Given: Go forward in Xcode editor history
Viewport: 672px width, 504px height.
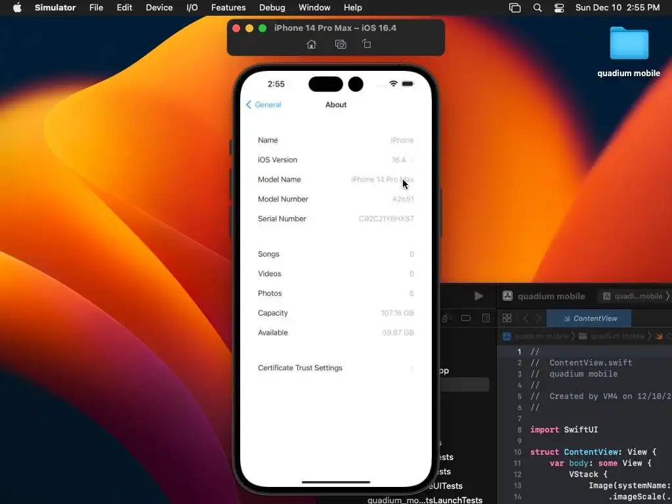Looking at the screenshot, I should click(539, 318).
